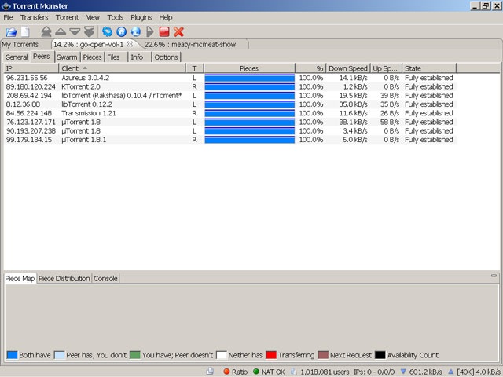Click the red stop torrent icon
Screen dimensions: 503x377
pos(164,31)
